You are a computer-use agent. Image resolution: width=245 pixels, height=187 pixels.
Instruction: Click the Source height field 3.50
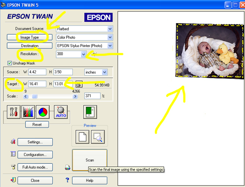point(63,72)
